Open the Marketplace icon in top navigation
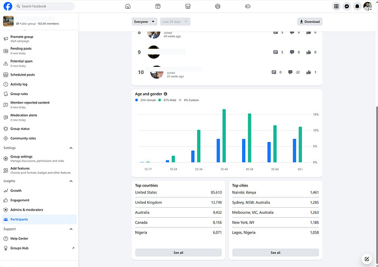 pyautogui.click(x=187, y=7)
